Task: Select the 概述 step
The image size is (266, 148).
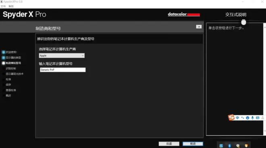Action: click(8, 95)
